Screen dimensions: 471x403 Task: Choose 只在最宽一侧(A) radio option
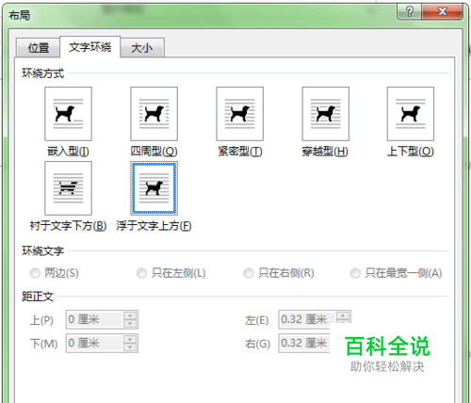point(396,273)
